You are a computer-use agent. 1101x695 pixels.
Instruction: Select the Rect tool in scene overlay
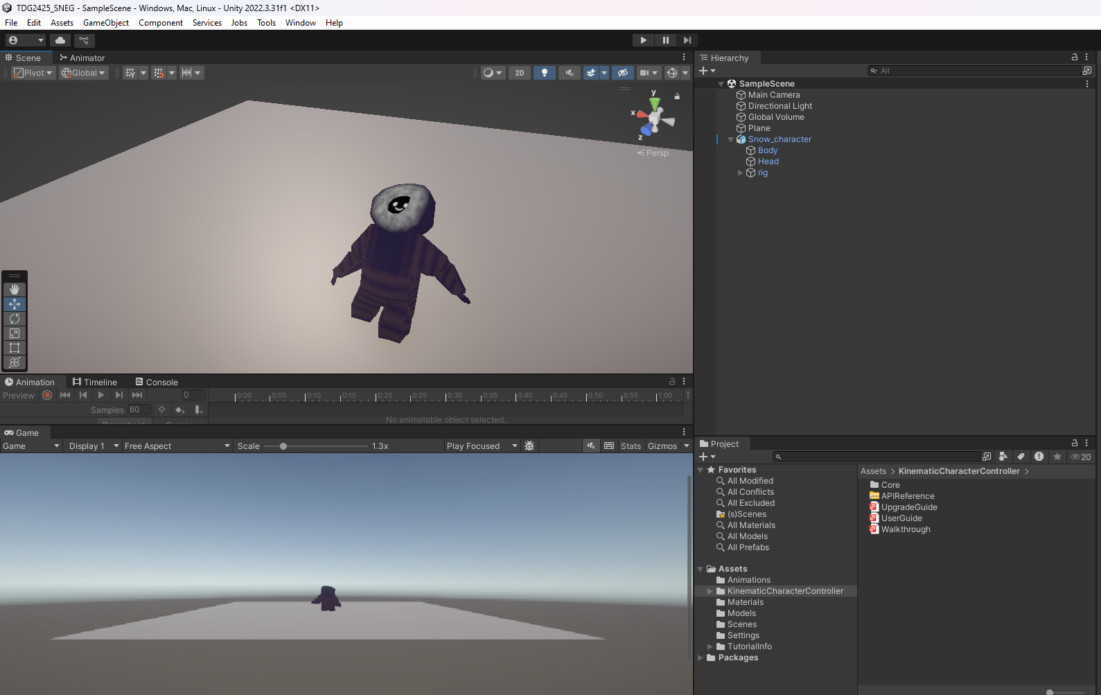coord(15,348)
